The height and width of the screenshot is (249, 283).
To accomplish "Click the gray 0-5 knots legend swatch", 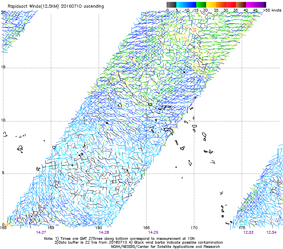I will [171, 5].
